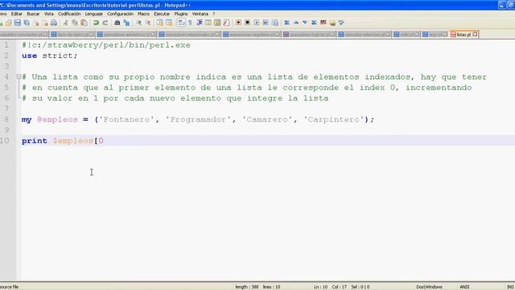Viewport: 515px width, 290px height.
Task: Collapse the comment block fold at line 4
Action: 19,77
